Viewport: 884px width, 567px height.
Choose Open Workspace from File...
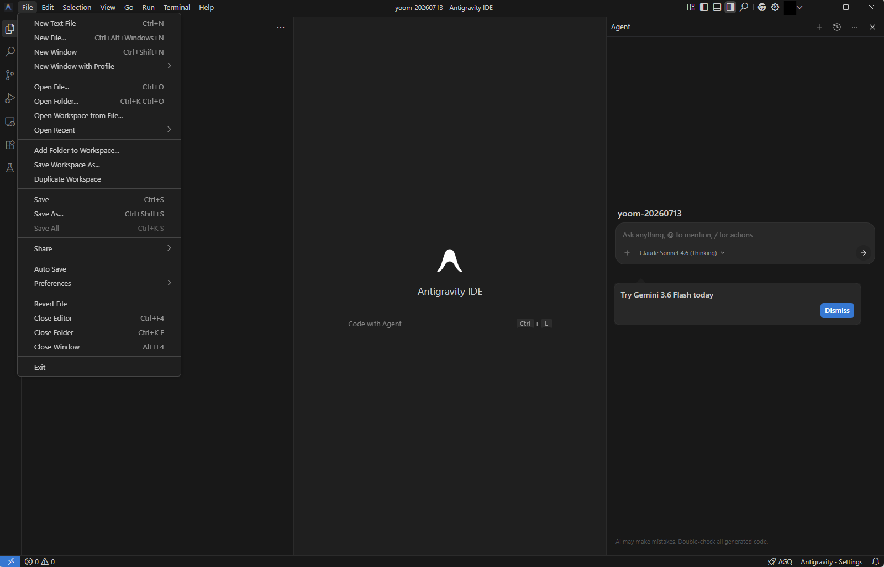[x=99, y=115]
